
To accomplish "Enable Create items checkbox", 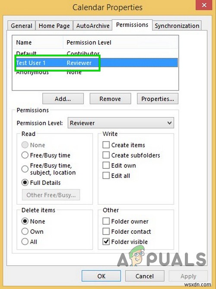I will coord(106,145).
